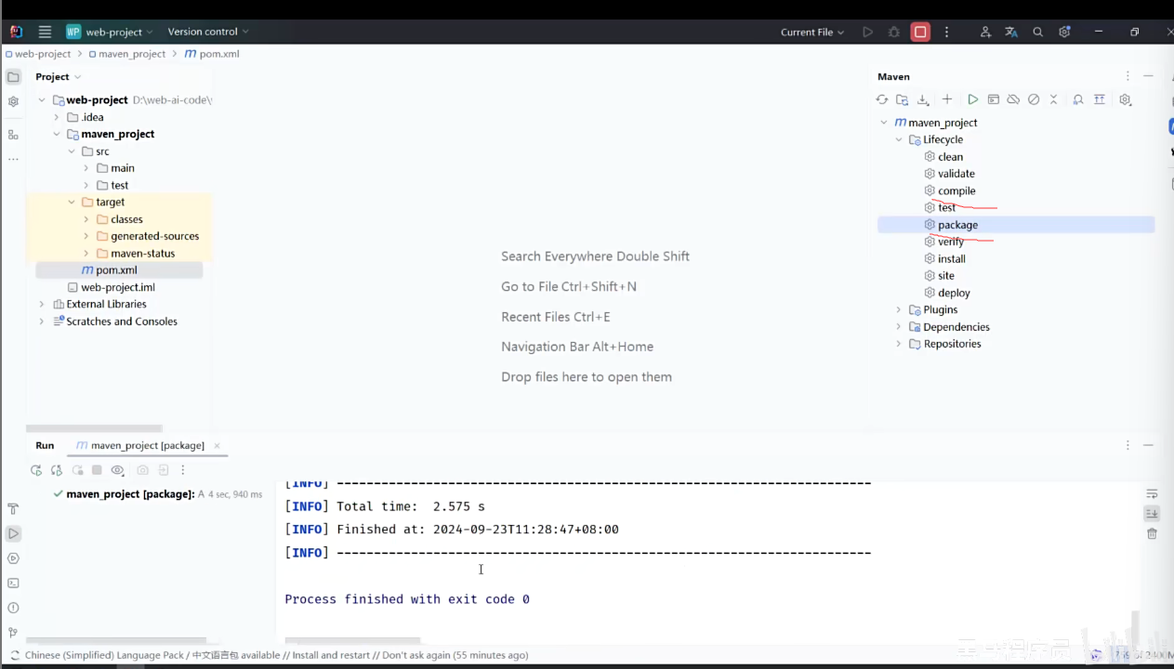Collapse all nodes in Maven panel

pos(1053,99)
